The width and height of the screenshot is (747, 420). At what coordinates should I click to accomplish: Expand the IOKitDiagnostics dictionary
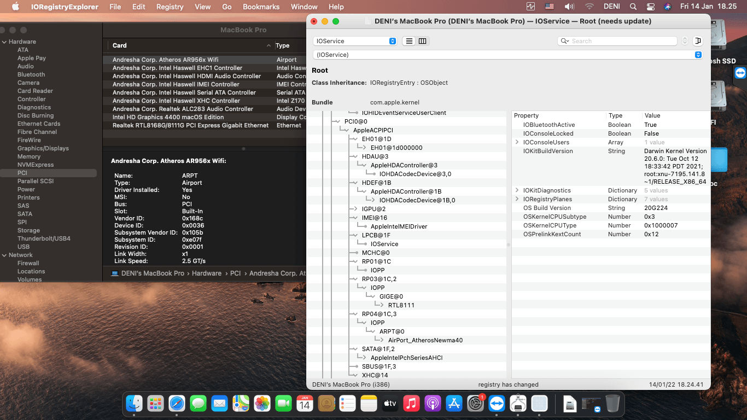coord(517,190)
